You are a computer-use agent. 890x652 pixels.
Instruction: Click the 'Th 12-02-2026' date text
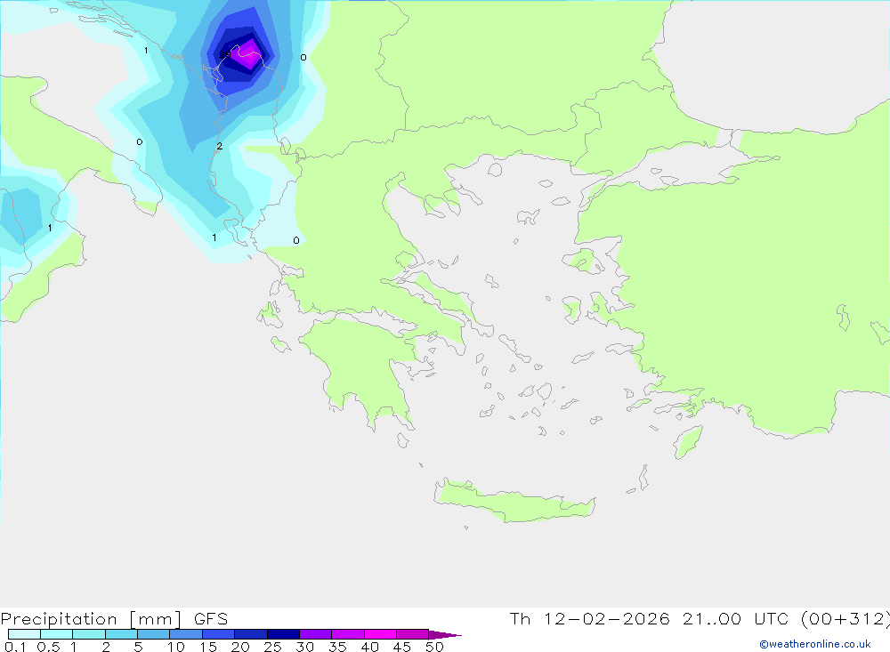(589, 619)
